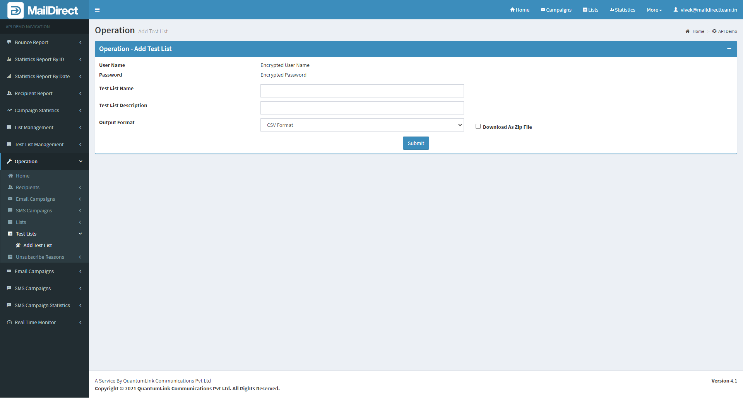Click the Recipient Report people icon
Image resolution: width=743 pixels, height=398 pixels.
click(9, 93)
